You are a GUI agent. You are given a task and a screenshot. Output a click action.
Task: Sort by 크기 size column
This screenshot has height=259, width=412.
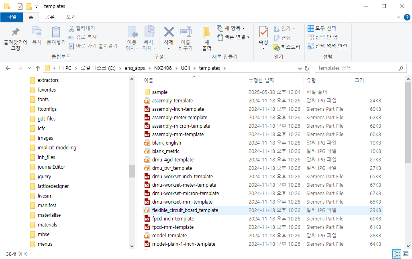coord(359,80)
